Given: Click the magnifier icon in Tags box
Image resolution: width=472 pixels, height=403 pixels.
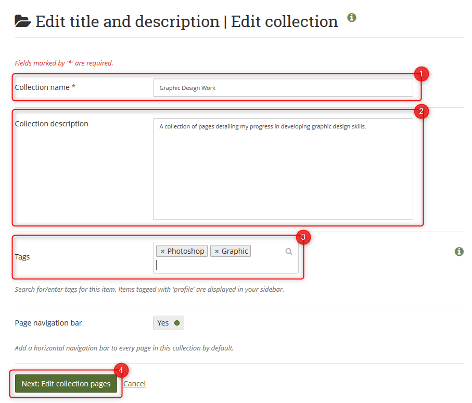Looking at the screenshot, I should tap(289, 251).
